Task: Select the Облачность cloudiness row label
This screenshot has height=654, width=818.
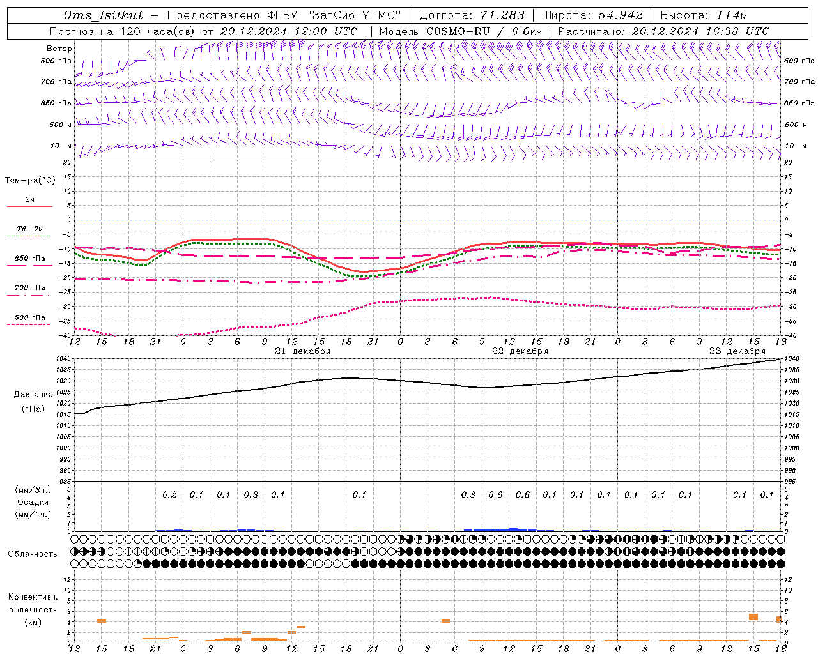Action: click(x=33, y=554)
